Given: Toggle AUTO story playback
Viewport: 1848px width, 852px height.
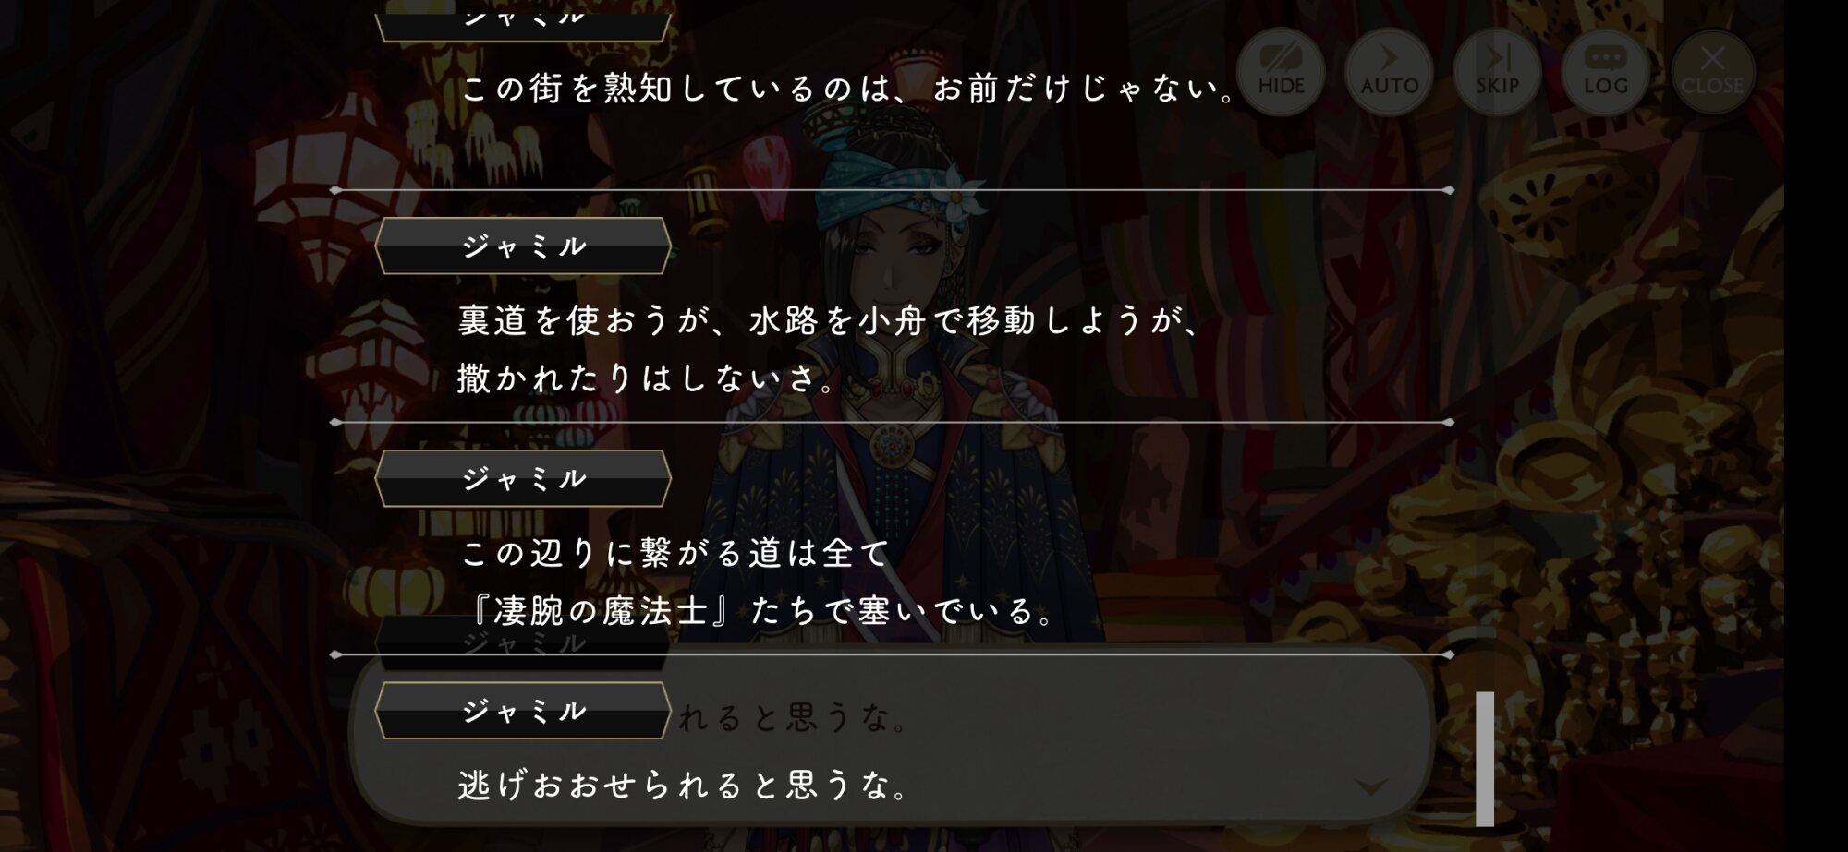Looking at the screenshot, I should pyautogui.click(x=1389, y=71).
